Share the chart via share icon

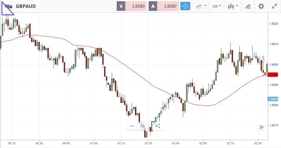[158, 126]
